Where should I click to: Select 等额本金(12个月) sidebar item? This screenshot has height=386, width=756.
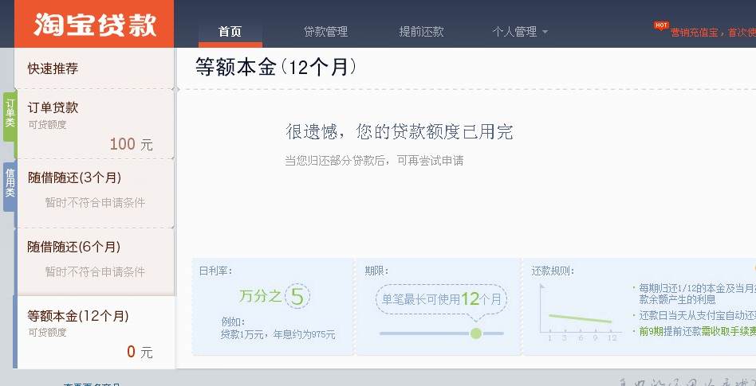(x=94, y=332)
